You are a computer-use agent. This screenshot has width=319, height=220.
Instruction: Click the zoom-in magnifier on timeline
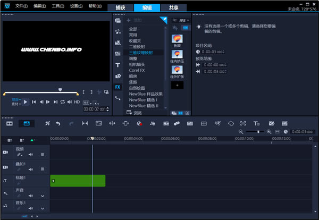click(270, 132)
